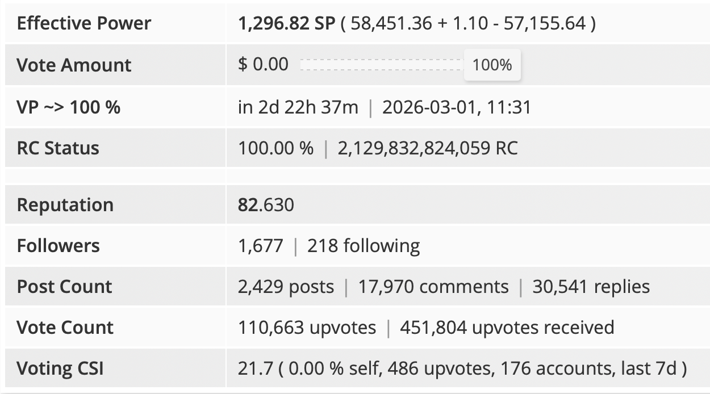This screenshot has width=710, height=394.
Task: Select the 2,129,832,824,059 RC amount
Action: 428,148
